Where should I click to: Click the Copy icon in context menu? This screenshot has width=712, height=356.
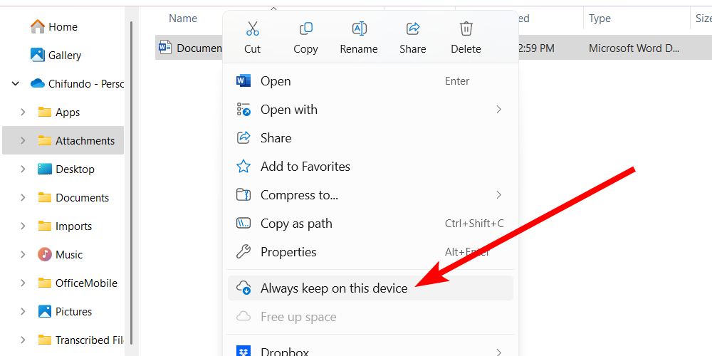click(305, 28)
